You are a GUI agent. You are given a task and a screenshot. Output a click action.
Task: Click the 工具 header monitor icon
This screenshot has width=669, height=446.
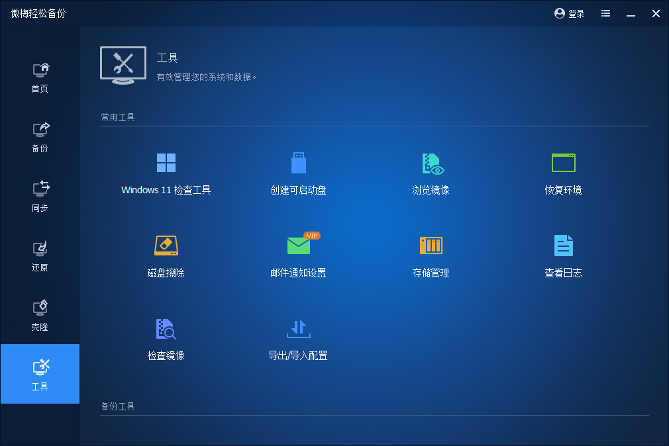tap(123, 64)
